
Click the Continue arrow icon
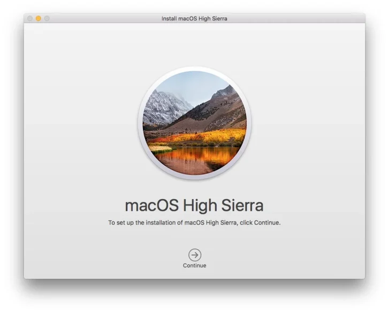195,255
